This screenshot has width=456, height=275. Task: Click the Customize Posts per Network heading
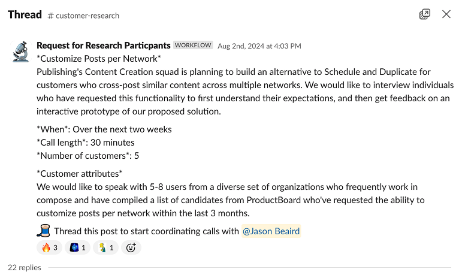click(99, 59)
